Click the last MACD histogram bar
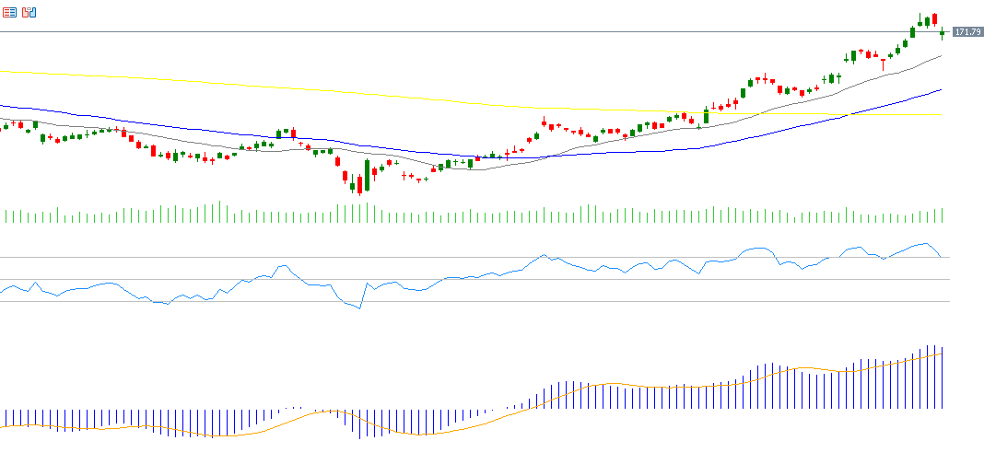 point(942,377)
